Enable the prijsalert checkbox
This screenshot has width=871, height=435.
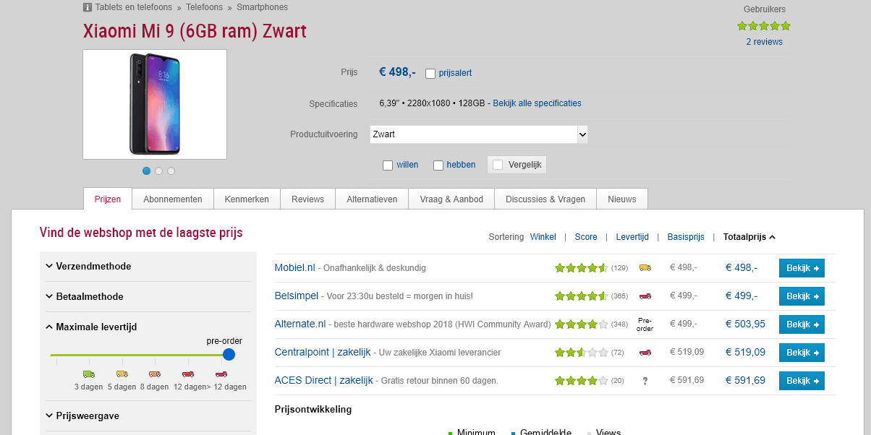(x=430, y=73)
